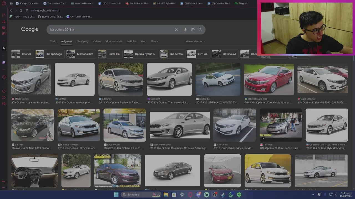
Task: Go back to the previous page
Action: [x=11, y=11]
